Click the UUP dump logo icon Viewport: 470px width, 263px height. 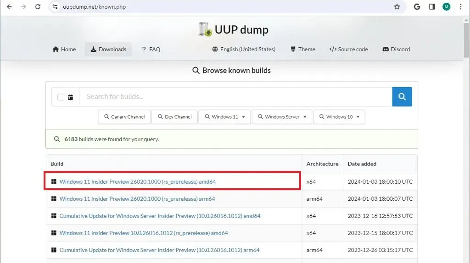[205, 29]
